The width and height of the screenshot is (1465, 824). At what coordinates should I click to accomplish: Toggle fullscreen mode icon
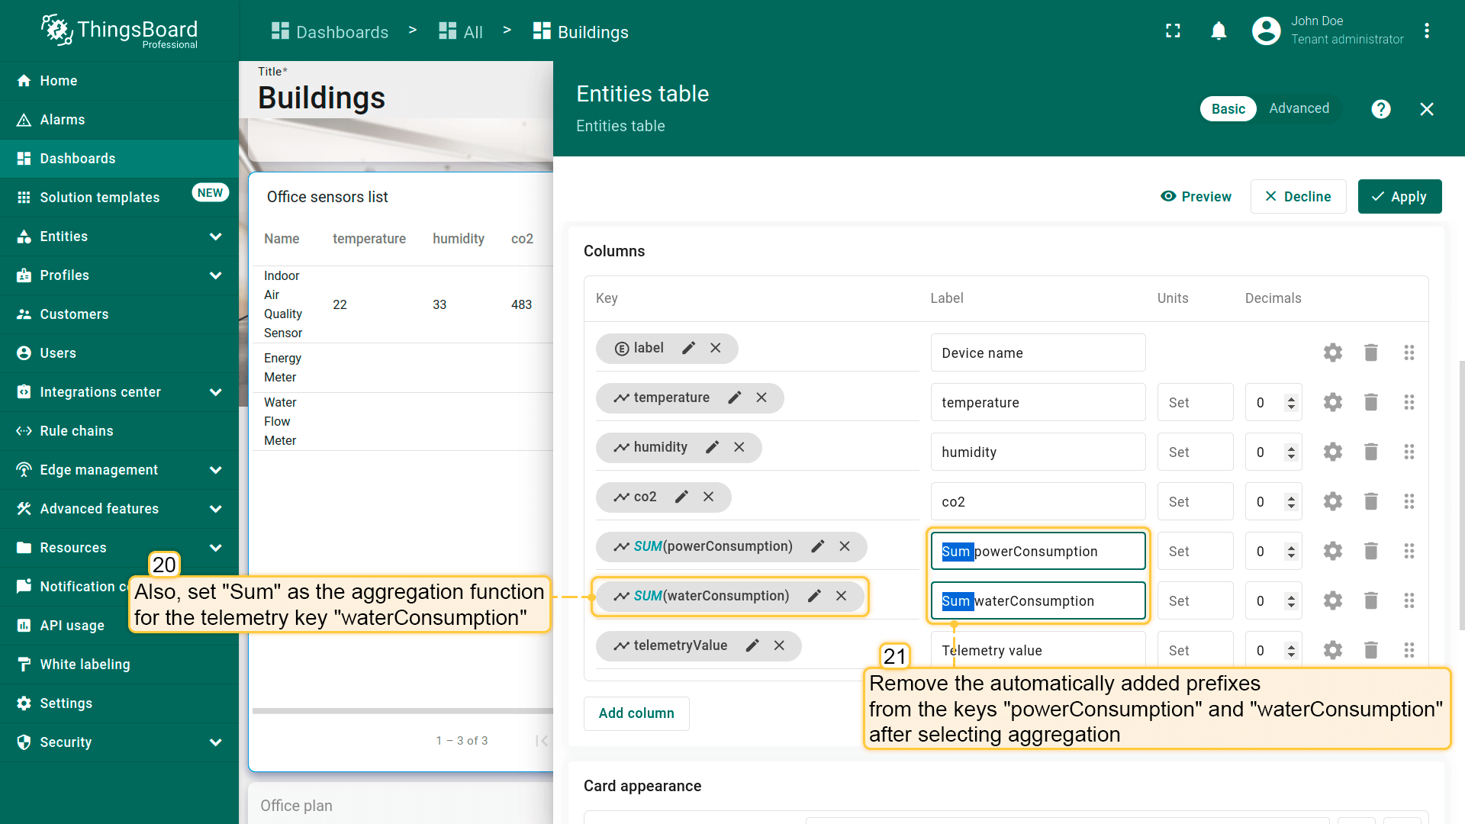point(1173,31)
